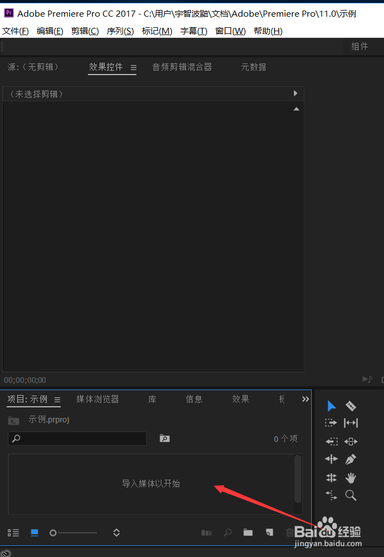The height and width of the screenshot is (557, 384).
Task: Open the sort icons menu
Action: pos(116,533)
